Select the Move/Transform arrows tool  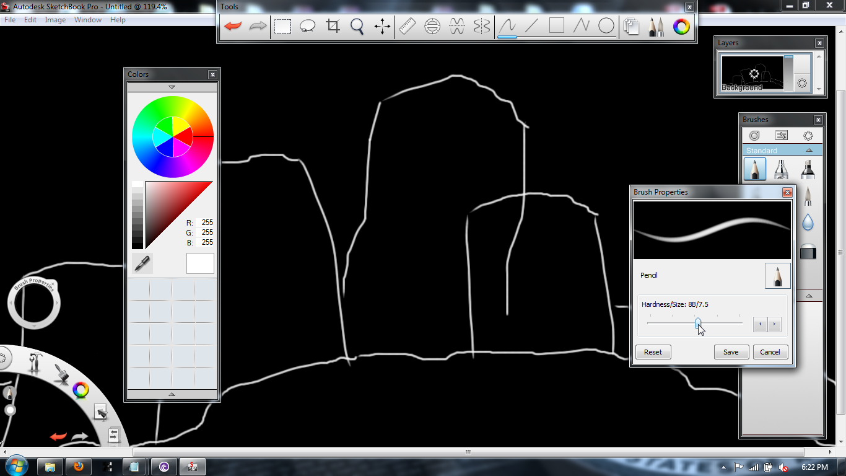point(382,26)
